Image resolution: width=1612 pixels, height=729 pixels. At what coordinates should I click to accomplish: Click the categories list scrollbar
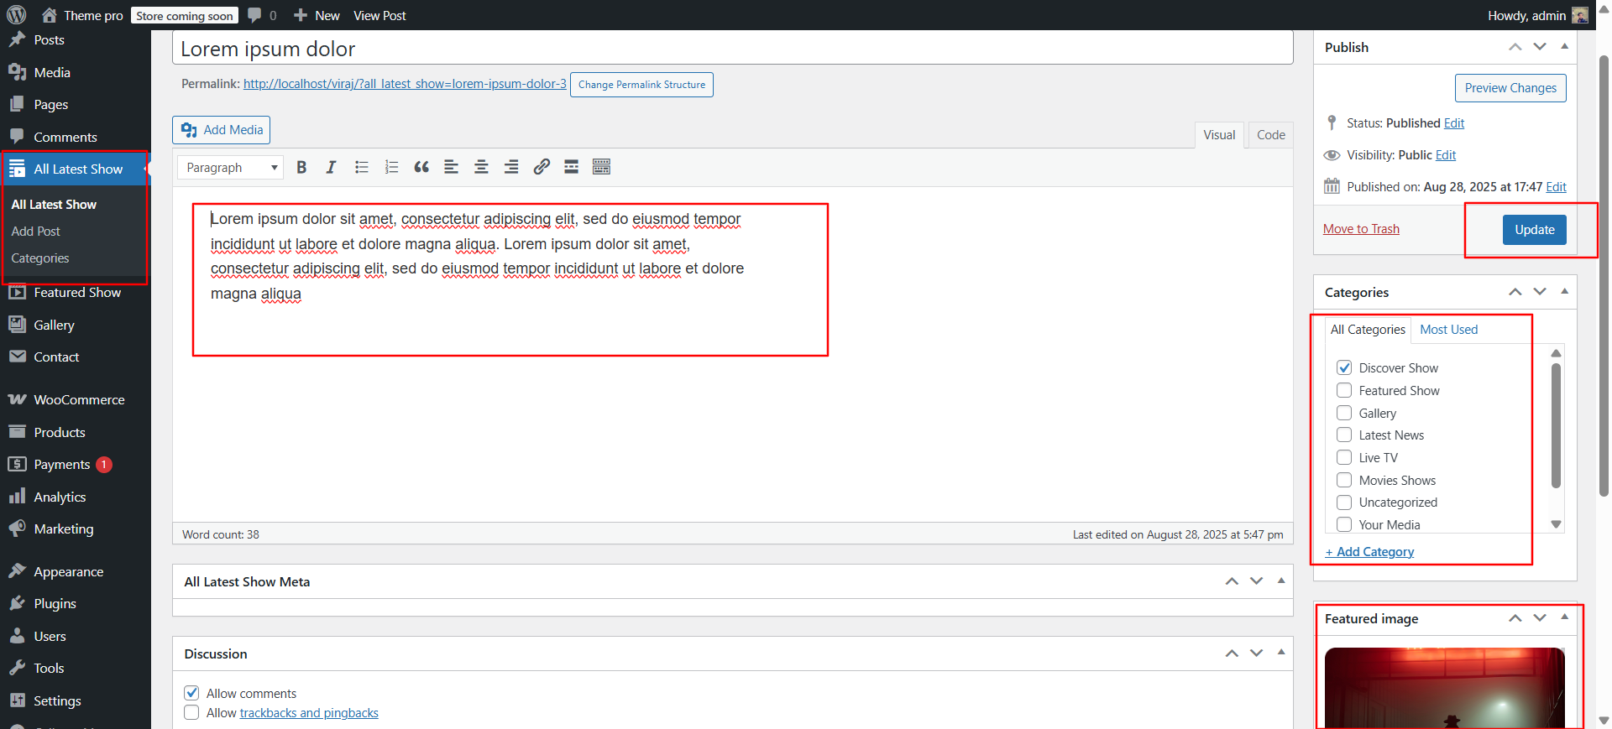[x=1556, y=425]
